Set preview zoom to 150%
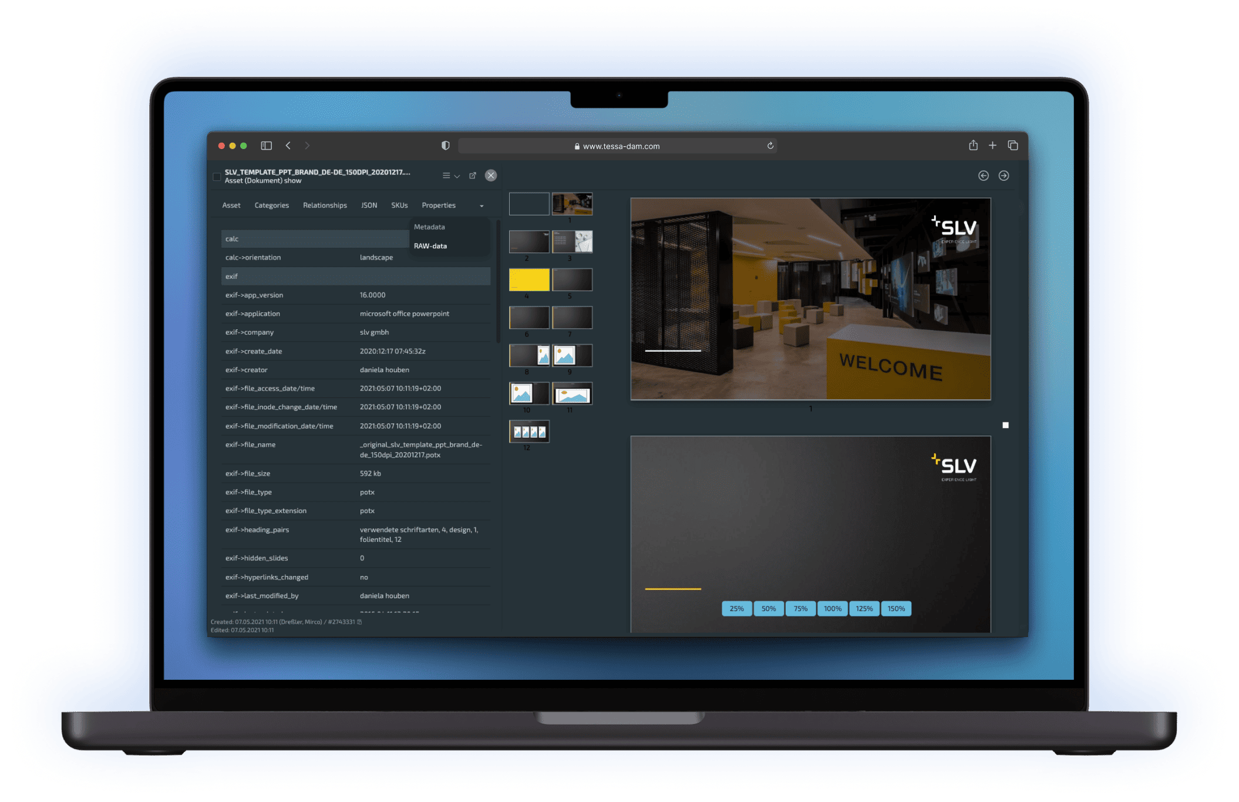This screenshot has width=1239, height=802. click(896, 609)
